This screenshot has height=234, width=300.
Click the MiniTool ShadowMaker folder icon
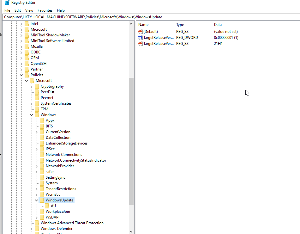pos(27,35)
